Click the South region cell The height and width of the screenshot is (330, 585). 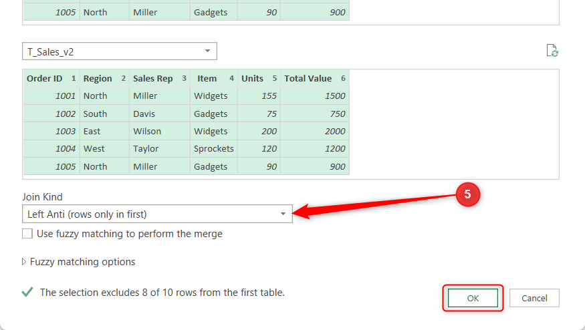pos(104,114)
